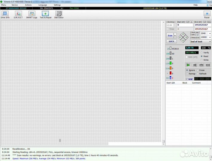The width and height of the screenshot is (212, 161).
Task: Open the Disk Editor
Action: tap(59, 15)
